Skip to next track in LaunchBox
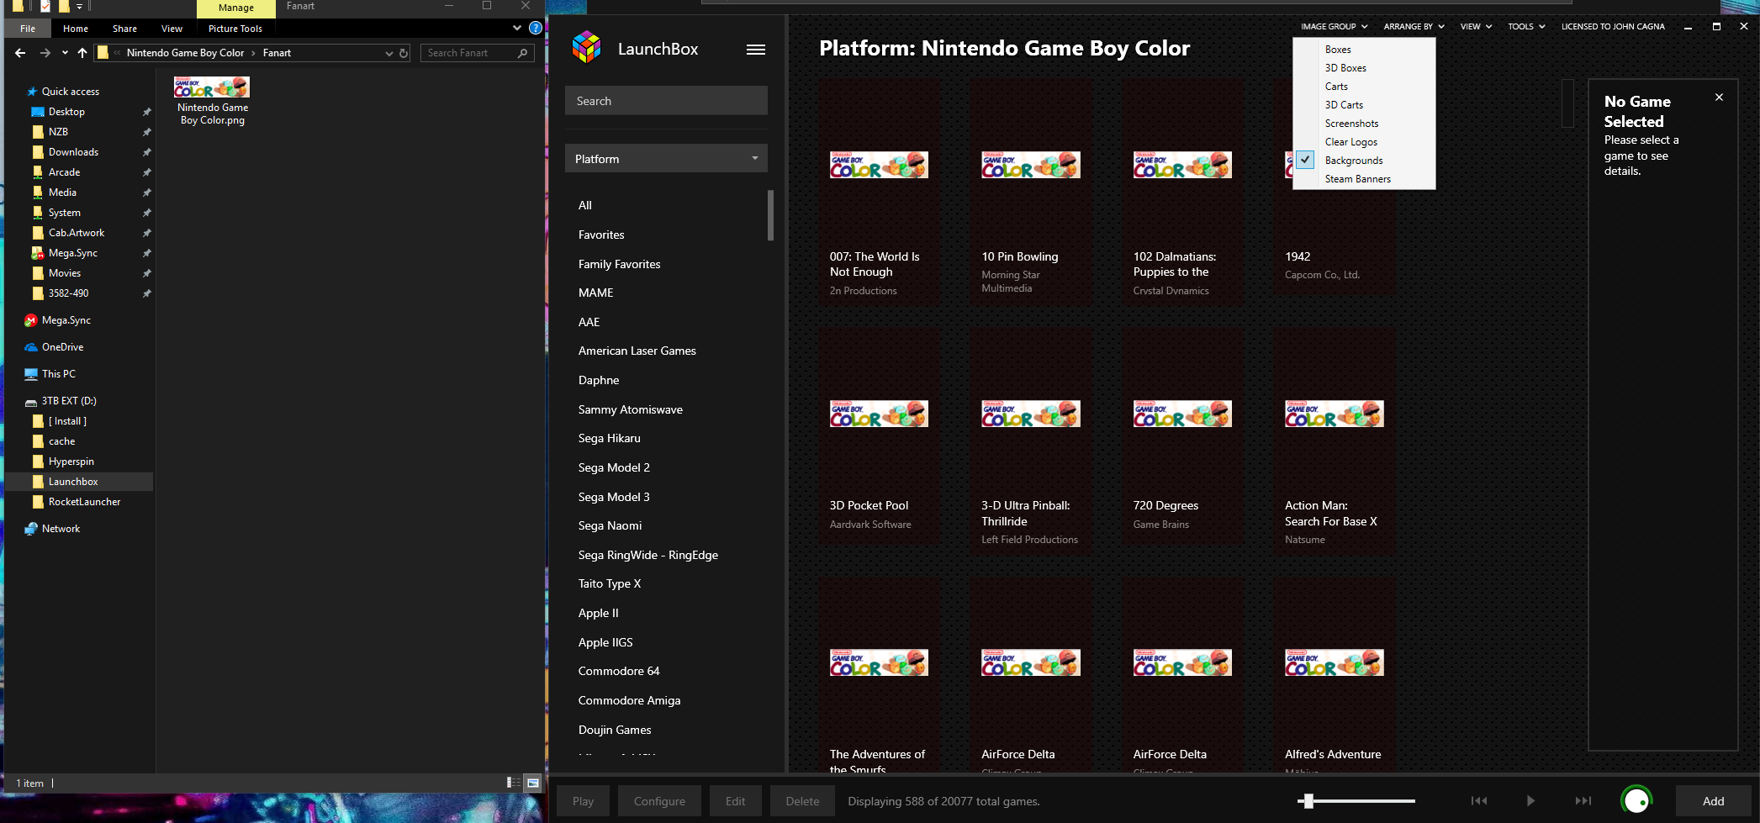Viewport: 1760px width, 823px height. (1583, 801)
